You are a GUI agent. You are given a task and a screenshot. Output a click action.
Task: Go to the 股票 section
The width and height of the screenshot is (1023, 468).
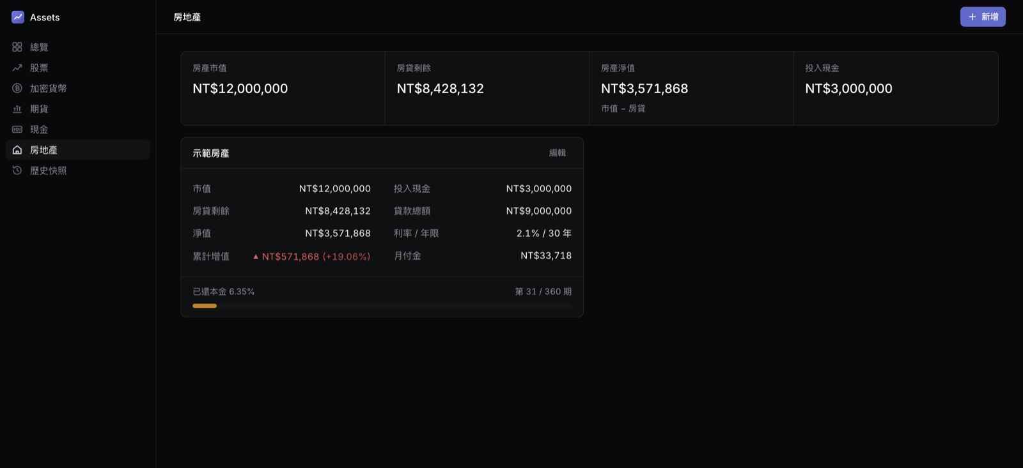(78, 68)
